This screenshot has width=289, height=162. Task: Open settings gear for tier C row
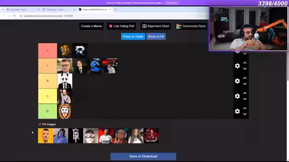click(x=237, y=96)
